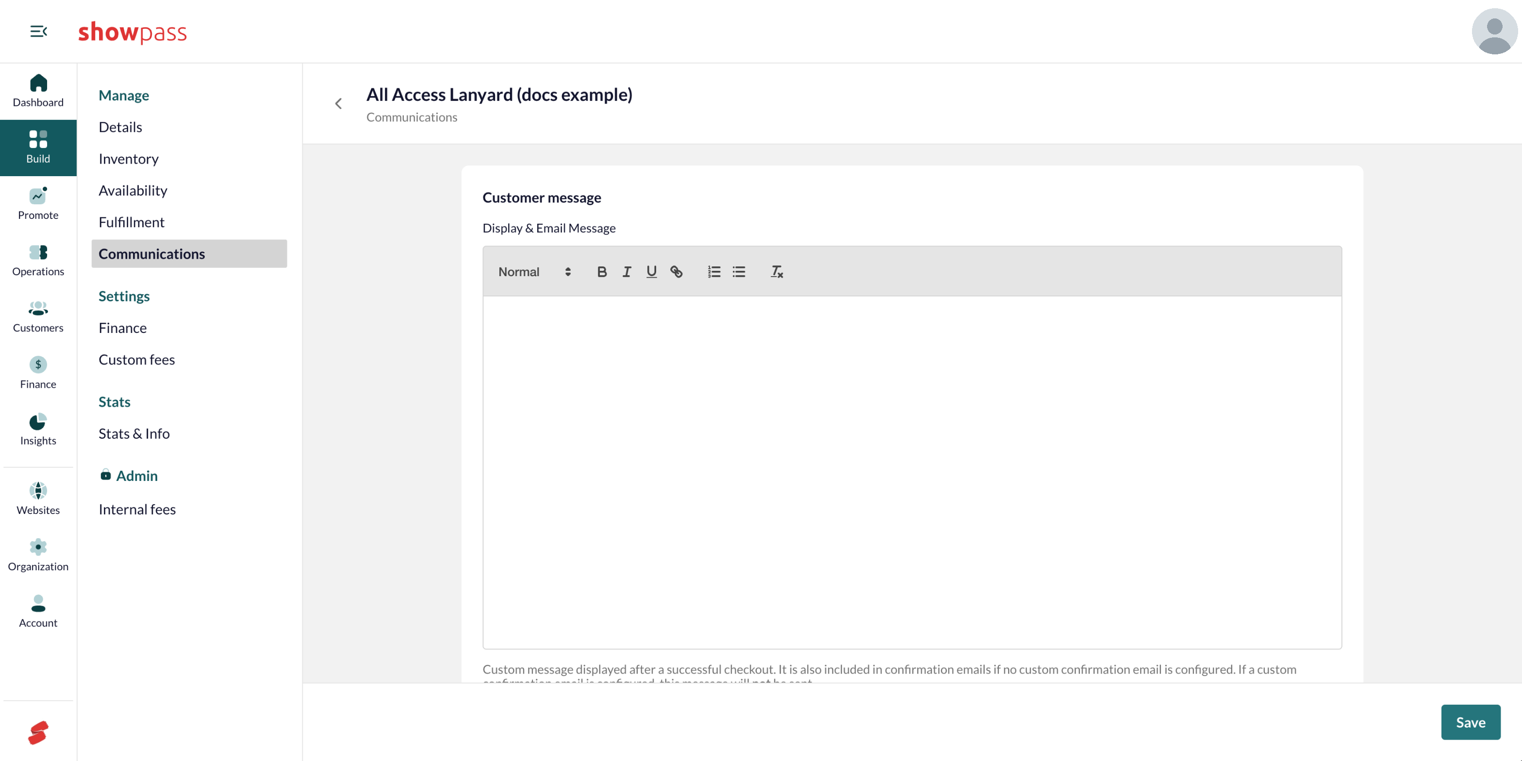Start a bulleted list in the editor
Screen dimensions: 1522x761
pos(739,272)
